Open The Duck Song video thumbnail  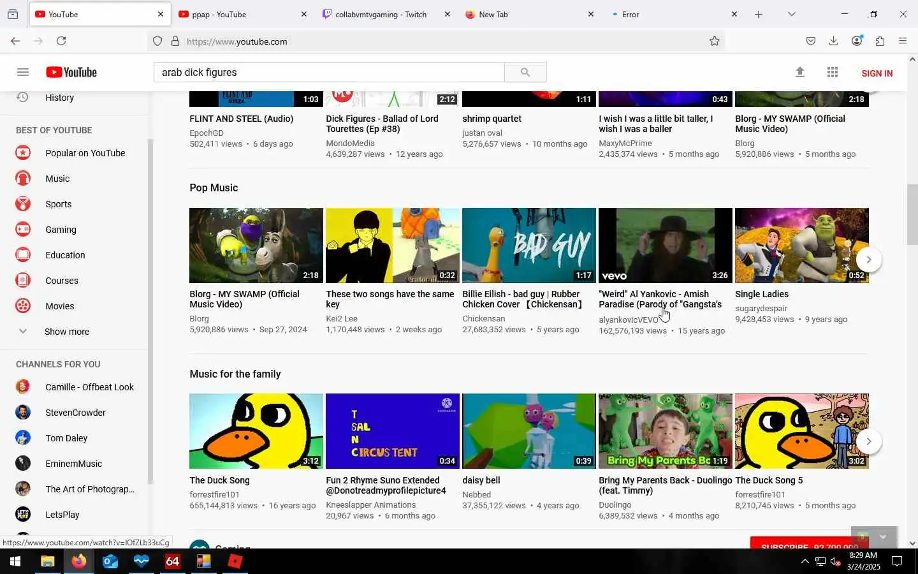click(x=256, y=431)
